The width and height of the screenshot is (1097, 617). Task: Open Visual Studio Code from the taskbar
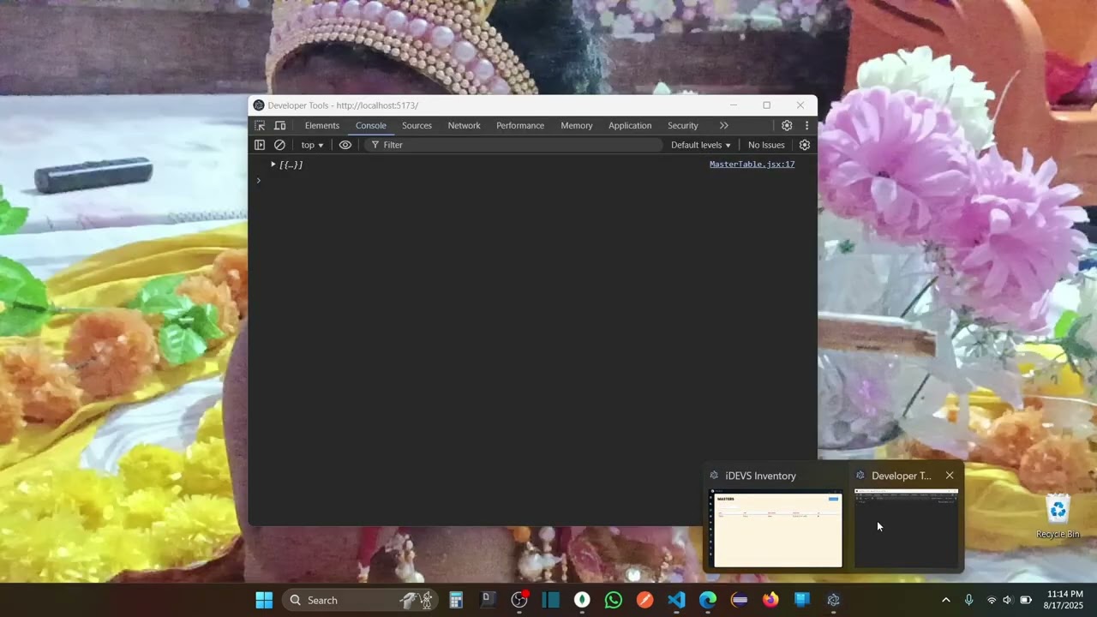coord(676,600)
